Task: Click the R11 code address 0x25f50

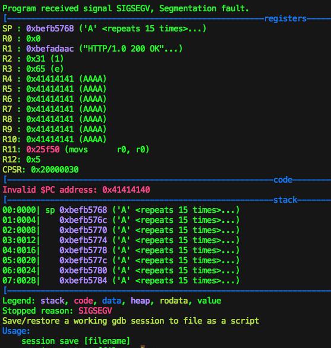Action: click(43, 149)
